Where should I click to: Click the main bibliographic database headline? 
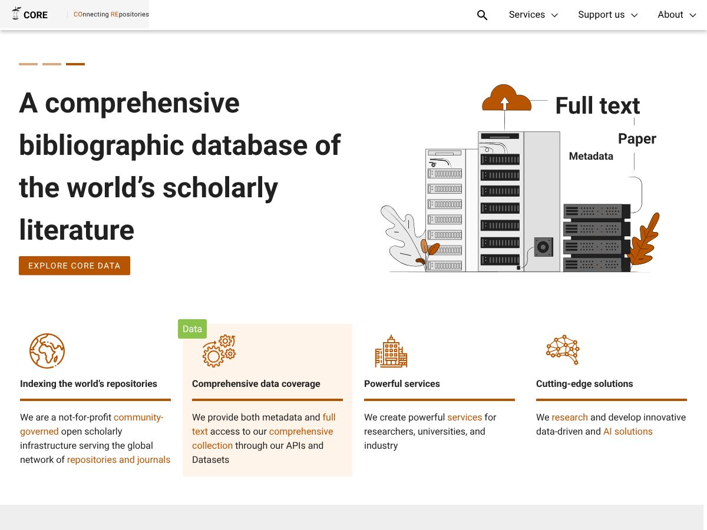tap(180, 166)
